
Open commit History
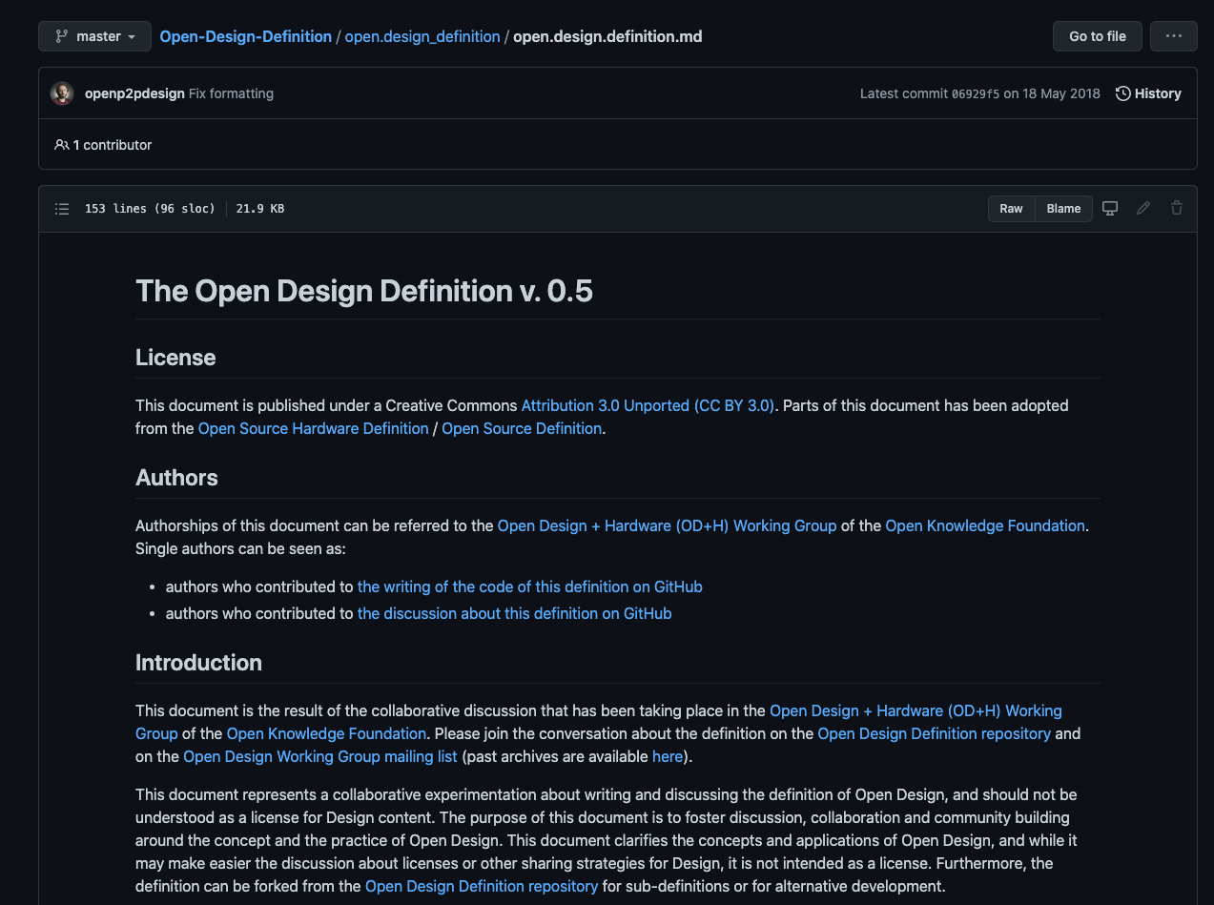pos(1148,93)
